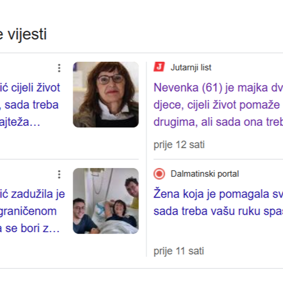Open hospital bed photo thumbnail

click(x=106, y=201)
